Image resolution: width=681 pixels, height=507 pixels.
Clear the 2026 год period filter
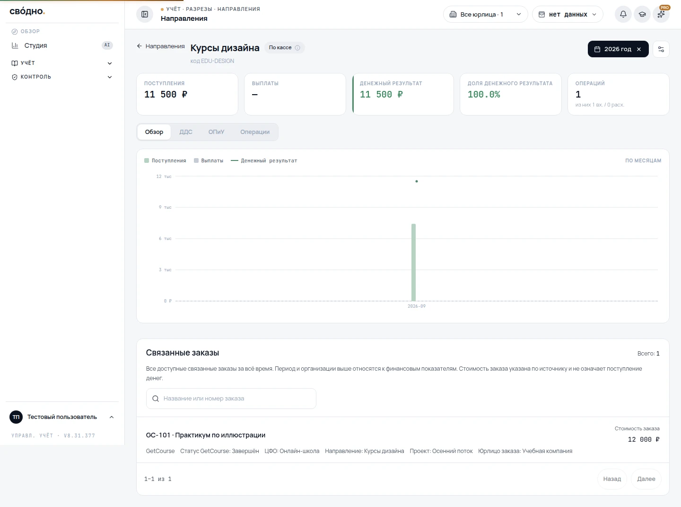[x=639, y=49]
